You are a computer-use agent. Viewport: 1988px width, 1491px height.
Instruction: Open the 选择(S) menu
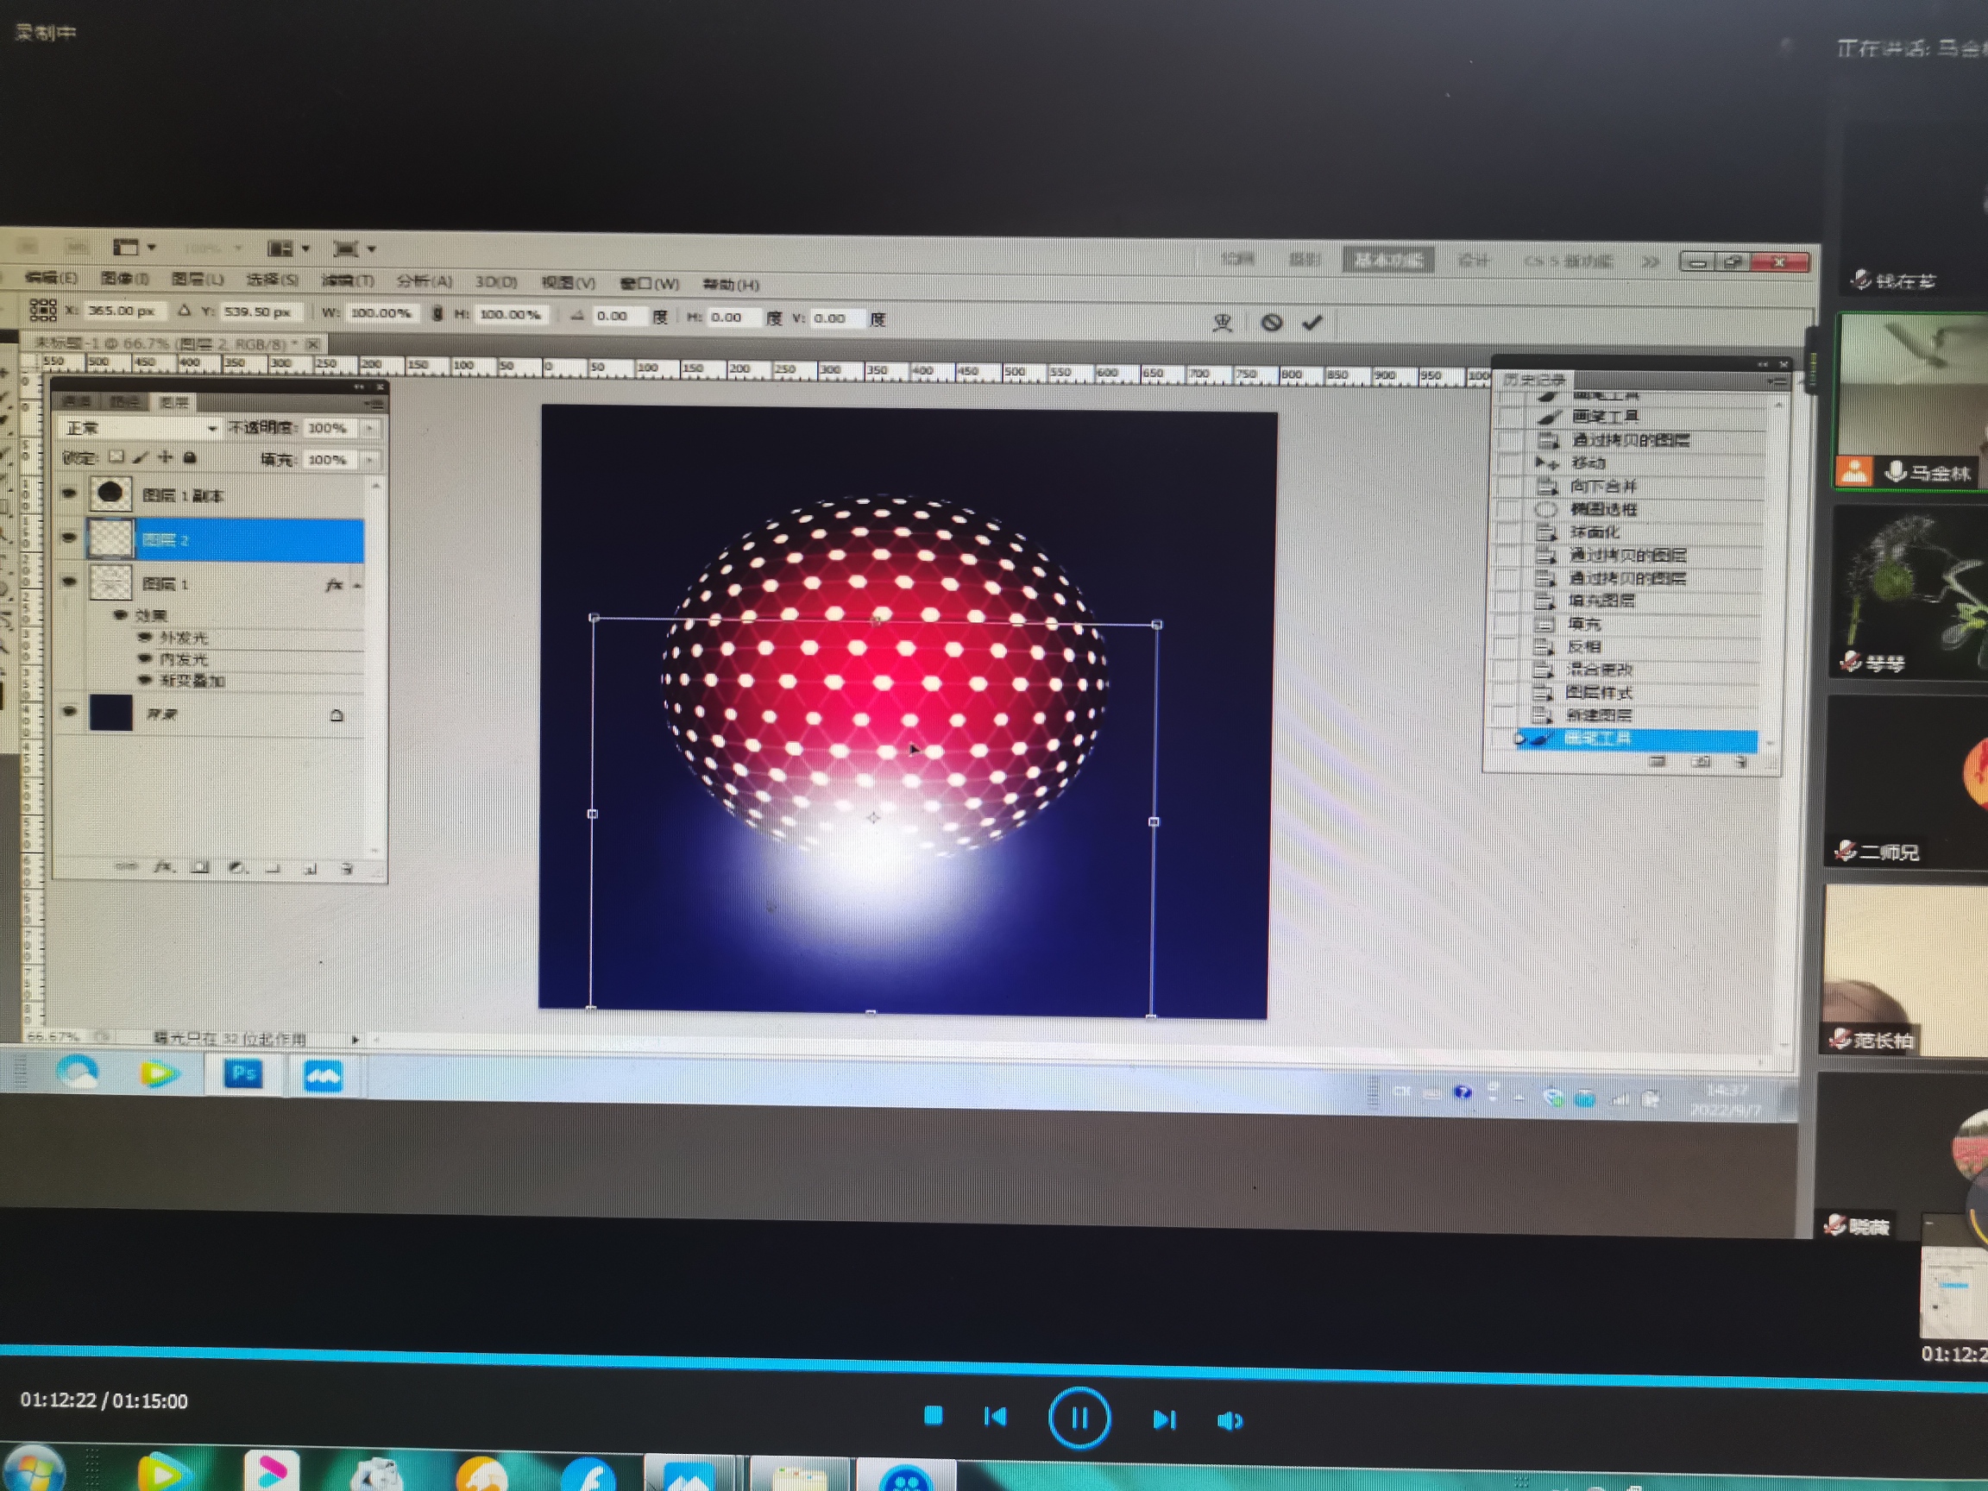coord(272,280)
